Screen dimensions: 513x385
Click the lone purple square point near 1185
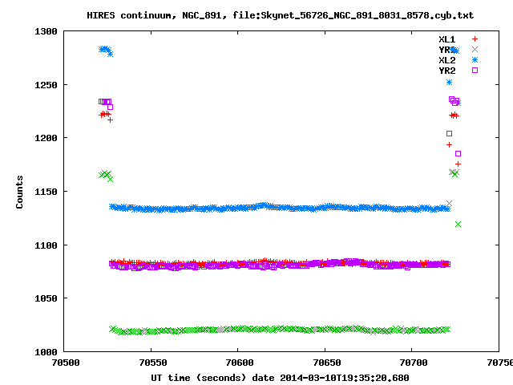(x=458, y=153)
